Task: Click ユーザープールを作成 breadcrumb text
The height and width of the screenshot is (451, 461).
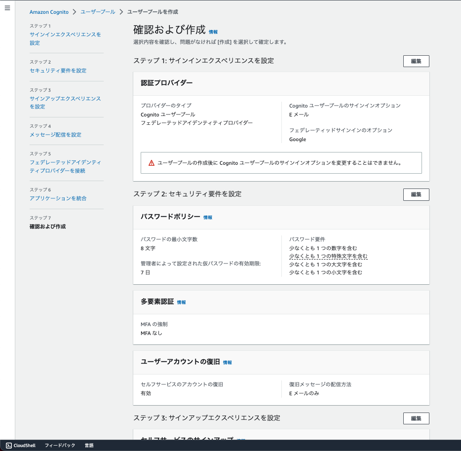Action: pos(153,12)
